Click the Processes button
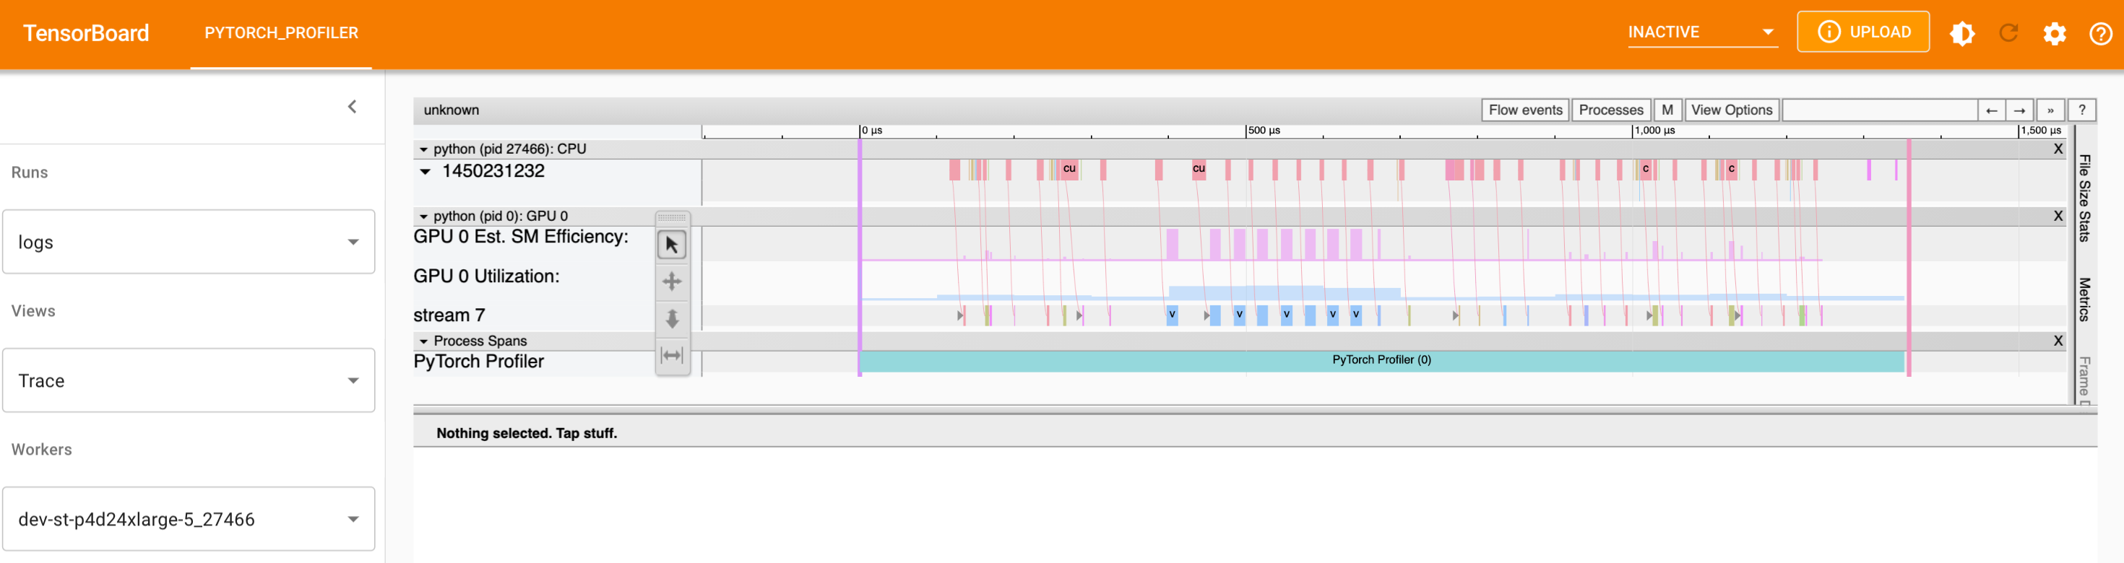The width and height of the screenshot is (2124, 563). click(x=1610, y=110)
